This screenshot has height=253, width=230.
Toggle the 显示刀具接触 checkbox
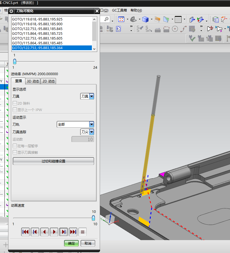(x=15, y=153)
